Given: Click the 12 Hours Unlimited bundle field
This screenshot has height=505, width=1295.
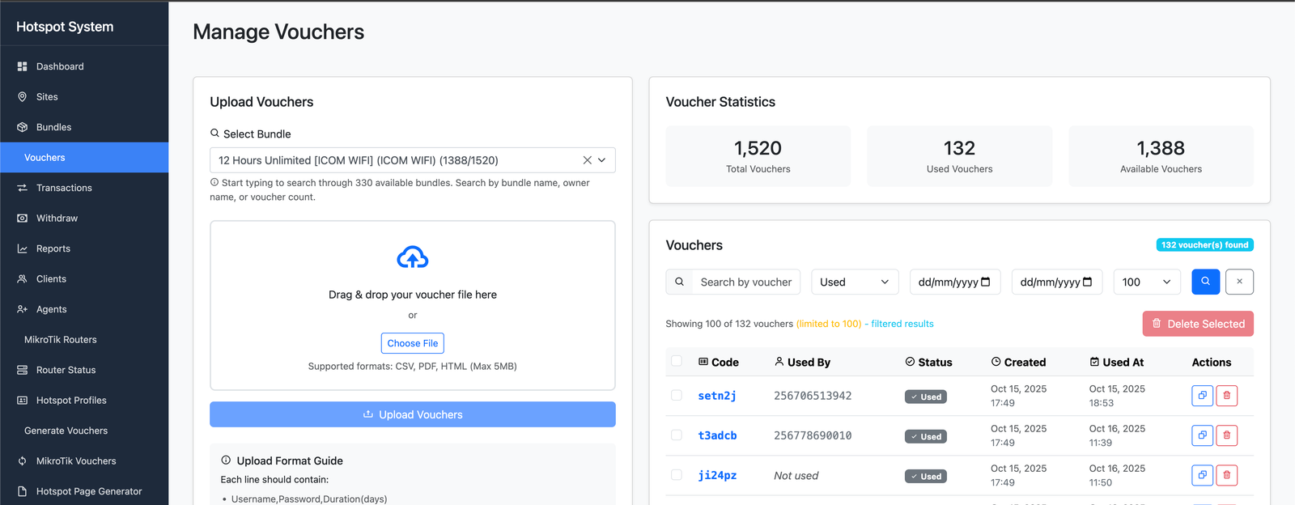Looking at the screenshot, I should tap(413, 160).
